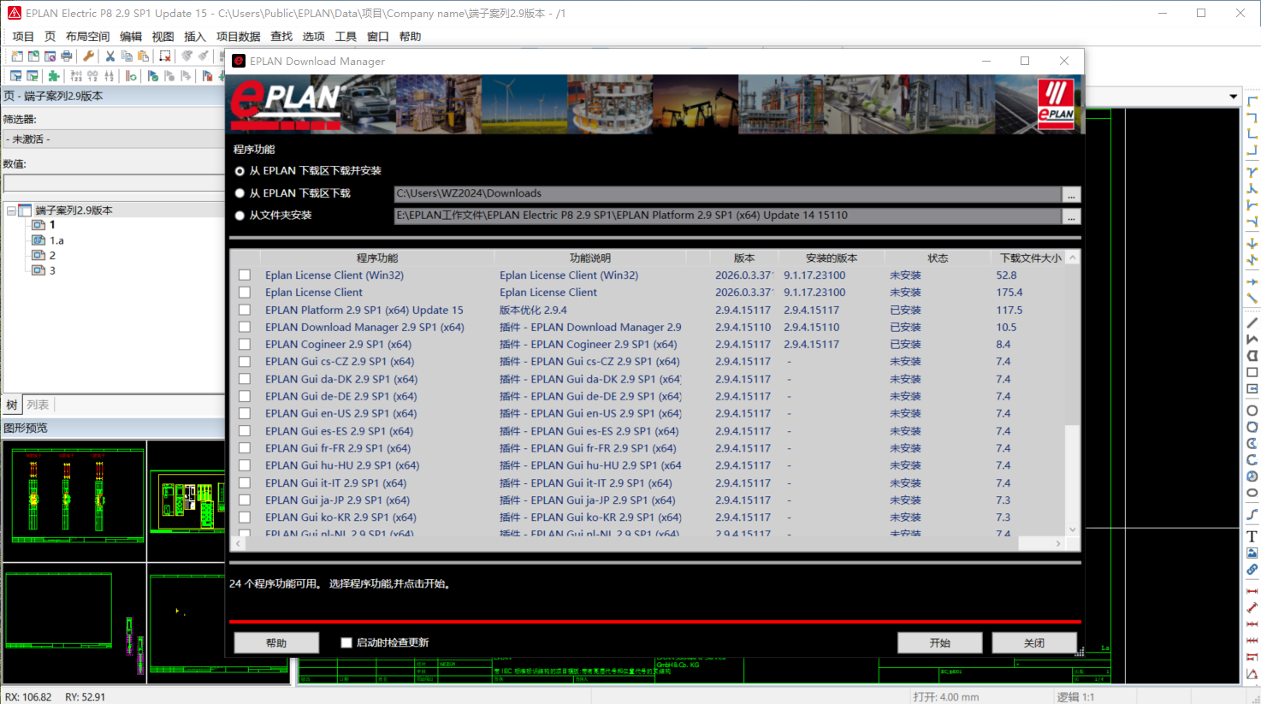This screenshot has height=704, width=1261.
Task: Select the Insert image tool icon
Action: coord(1252,553)
